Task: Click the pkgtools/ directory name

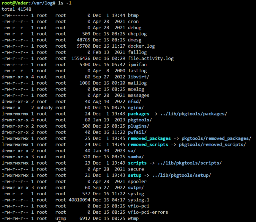Action: 140,120
